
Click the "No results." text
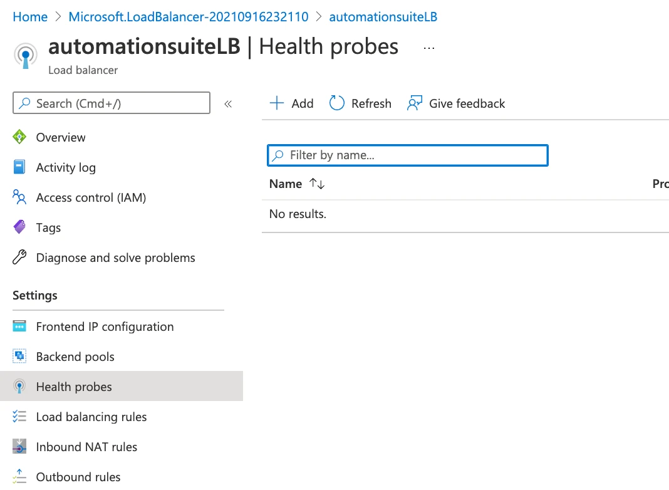(298, 214)
